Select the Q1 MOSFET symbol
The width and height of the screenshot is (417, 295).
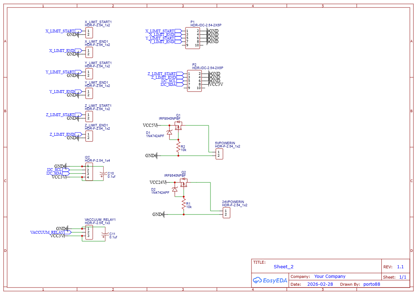[x=178, y=126]
